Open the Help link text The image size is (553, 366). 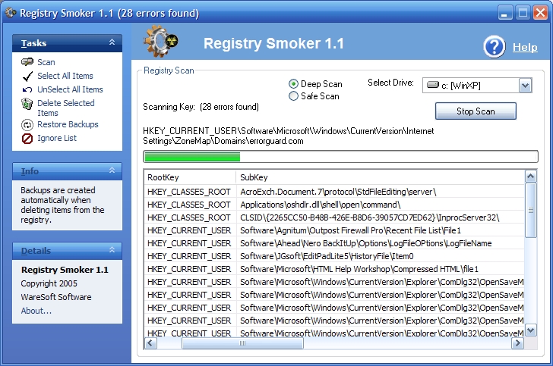click(525, 47)
